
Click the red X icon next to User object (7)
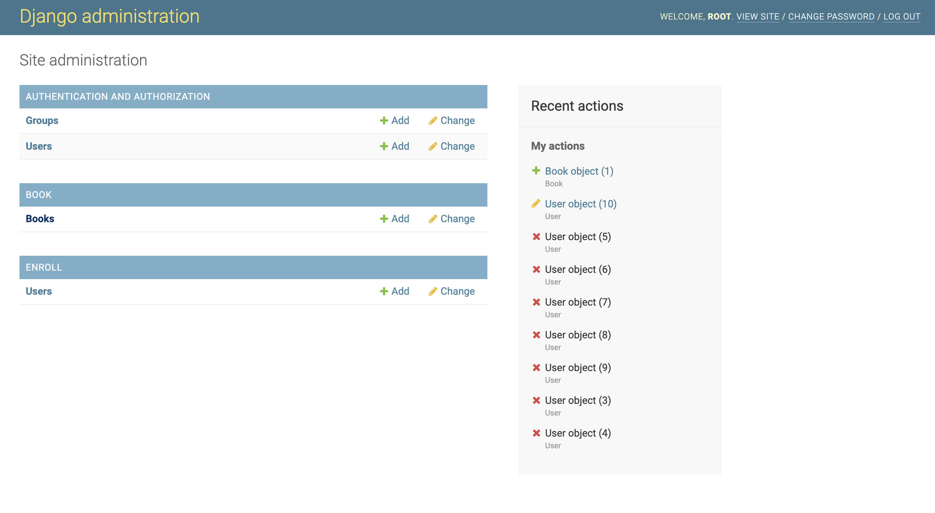pos(537,302)
